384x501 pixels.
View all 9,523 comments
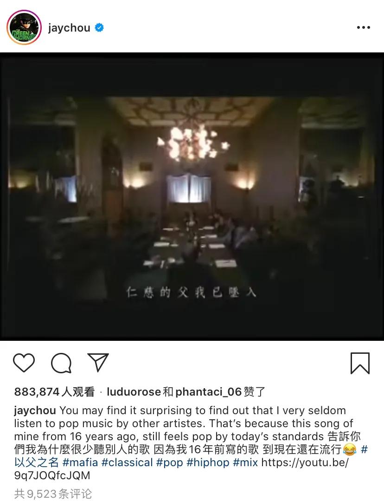[x=53, y=494]
